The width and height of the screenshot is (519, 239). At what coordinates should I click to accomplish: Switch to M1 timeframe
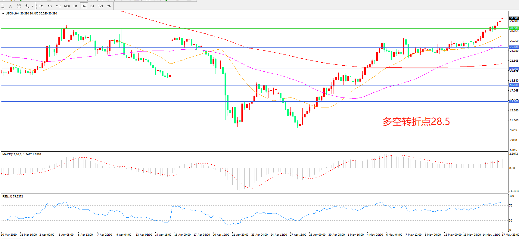pos(42,6)
